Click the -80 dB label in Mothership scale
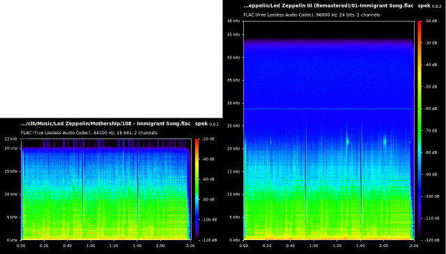Viewport: 446px width, 254px height. tap(208, 200)
